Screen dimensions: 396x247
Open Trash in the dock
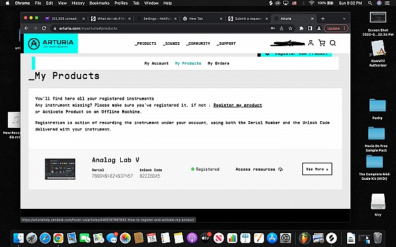click(x=378, y=238)
